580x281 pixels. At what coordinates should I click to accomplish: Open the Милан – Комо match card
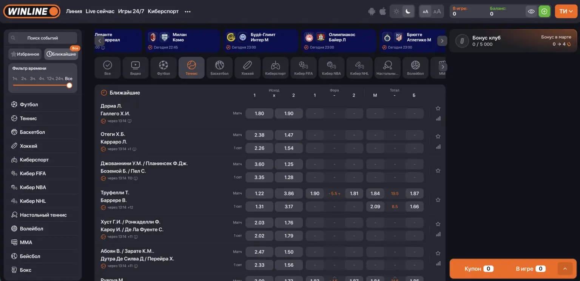[x=184, y=41]
